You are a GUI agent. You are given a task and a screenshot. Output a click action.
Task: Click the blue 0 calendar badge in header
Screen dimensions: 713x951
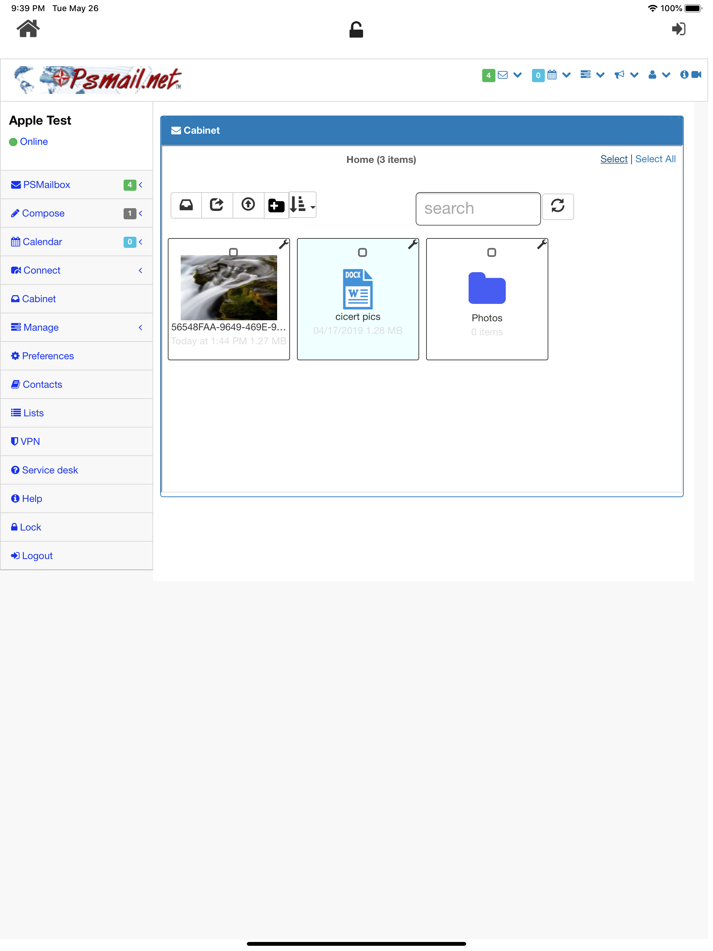[x=538, y=75]
